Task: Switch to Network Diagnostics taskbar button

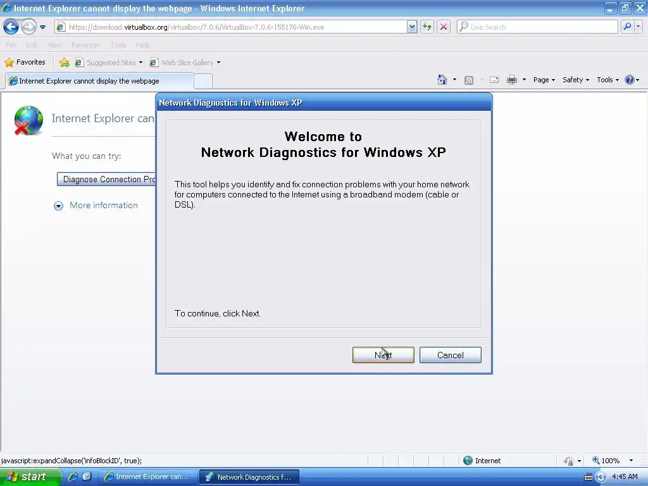Action: (x=249, y=477)
